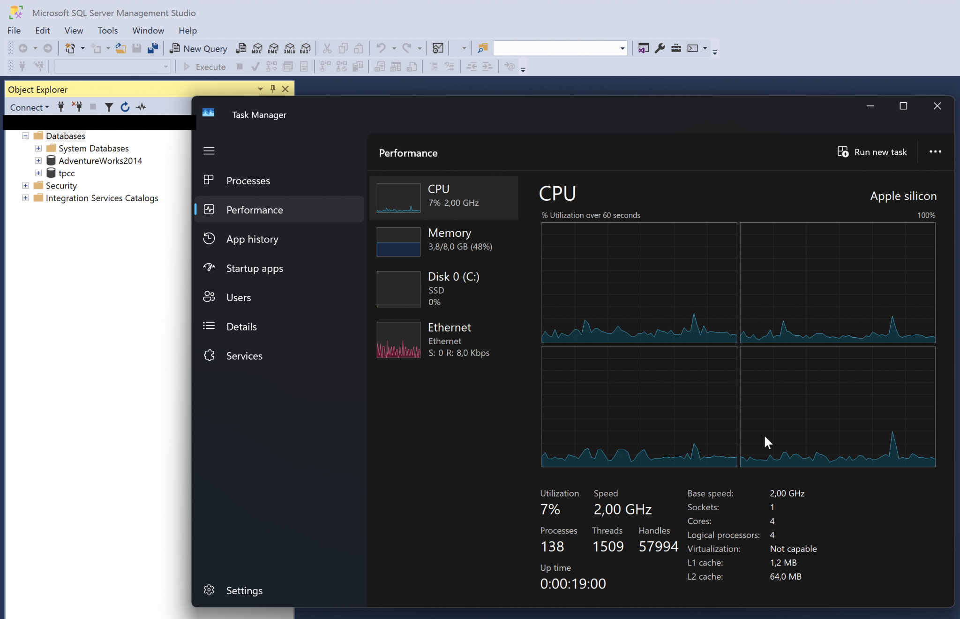The width and height of the screenshot is (960, 619).
Task: Open the search combo box dropdown arrow
Action: click(622, 48)
